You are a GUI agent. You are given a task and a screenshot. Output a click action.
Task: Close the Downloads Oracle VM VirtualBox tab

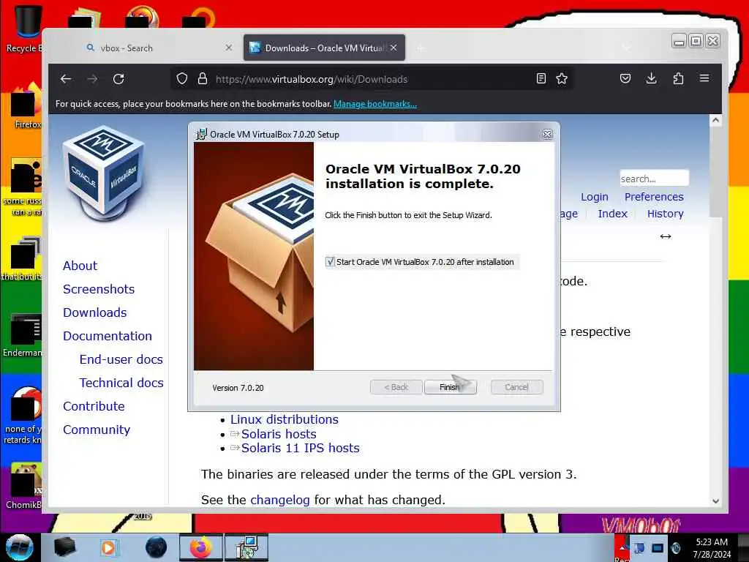[394, 48]
